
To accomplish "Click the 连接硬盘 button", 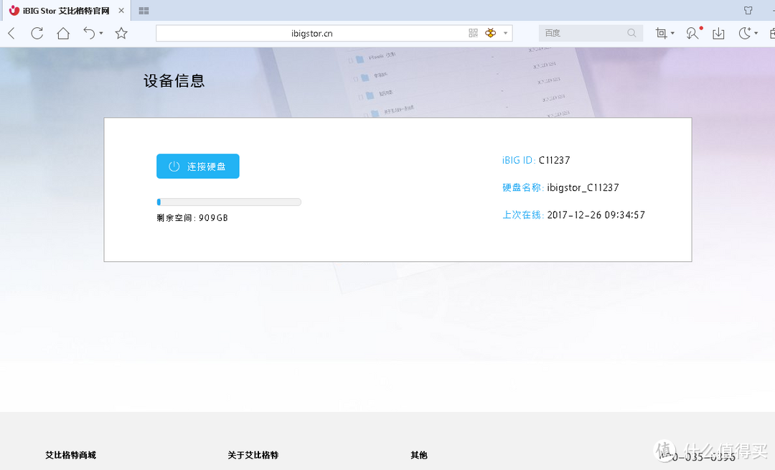I will (x=198, y=166).
